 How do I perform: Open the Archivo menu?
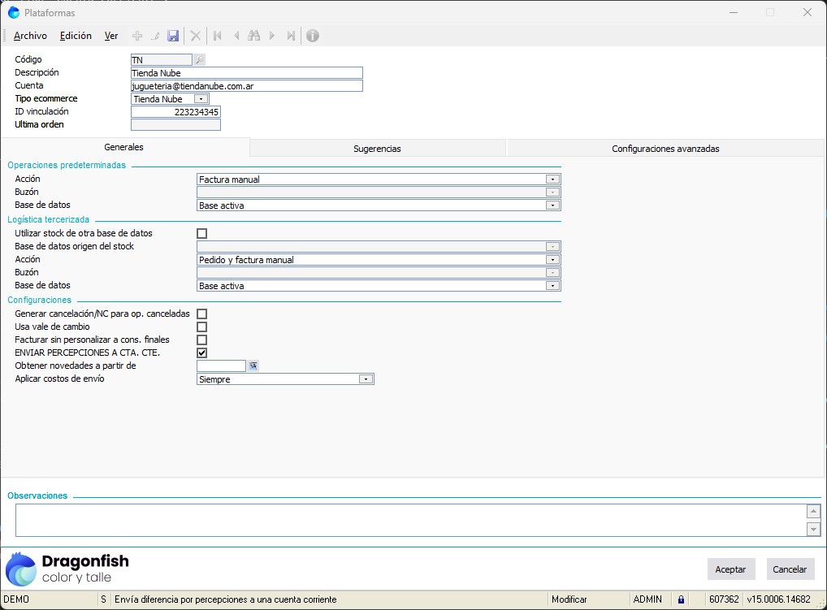tap(30, 36)
